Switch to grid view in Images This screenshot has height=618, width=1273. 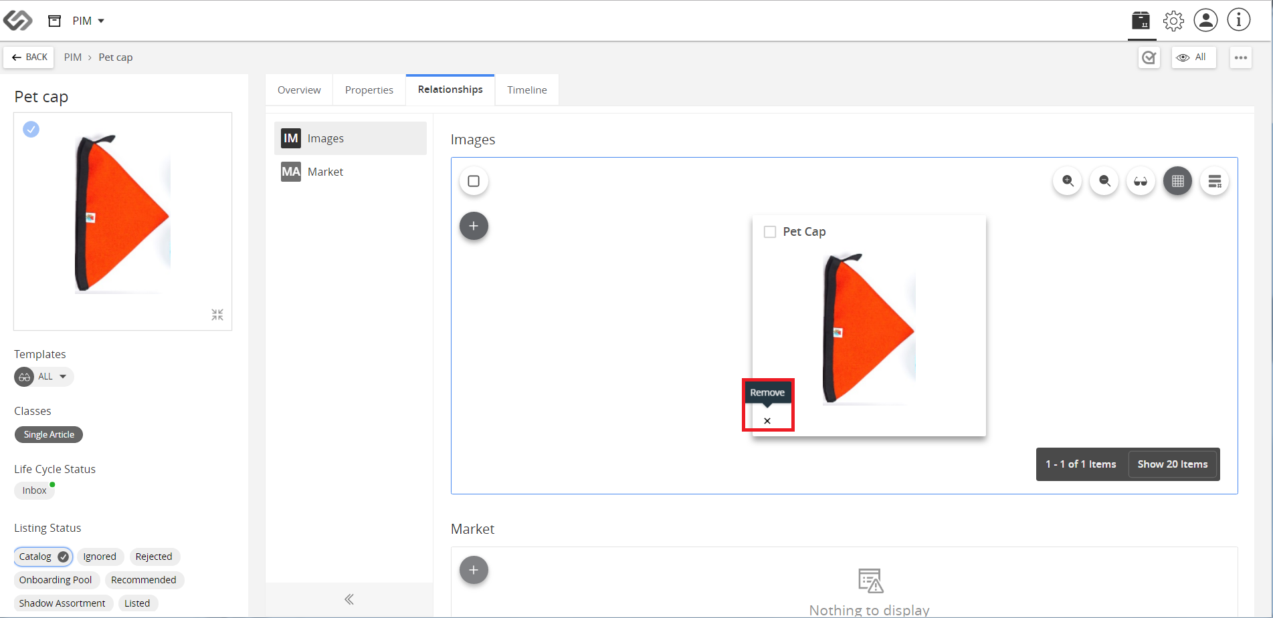1177,181
